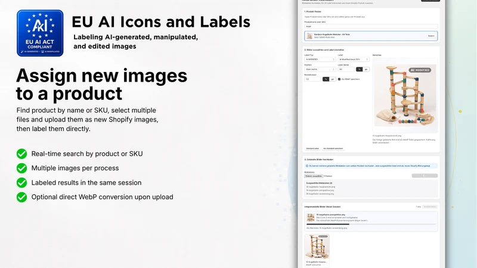The width and height of the screenshot is (477, 268).
Task: Open the Label-Typ dropdown showing AI MODIFIED
Action: tap(320, 59)
